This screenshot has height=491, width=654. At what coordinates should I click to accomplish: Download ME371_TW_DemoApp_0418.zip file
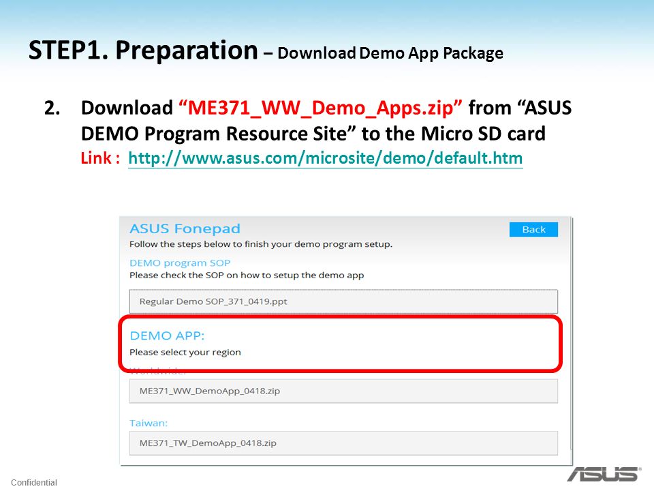click(x=343, y=443)
